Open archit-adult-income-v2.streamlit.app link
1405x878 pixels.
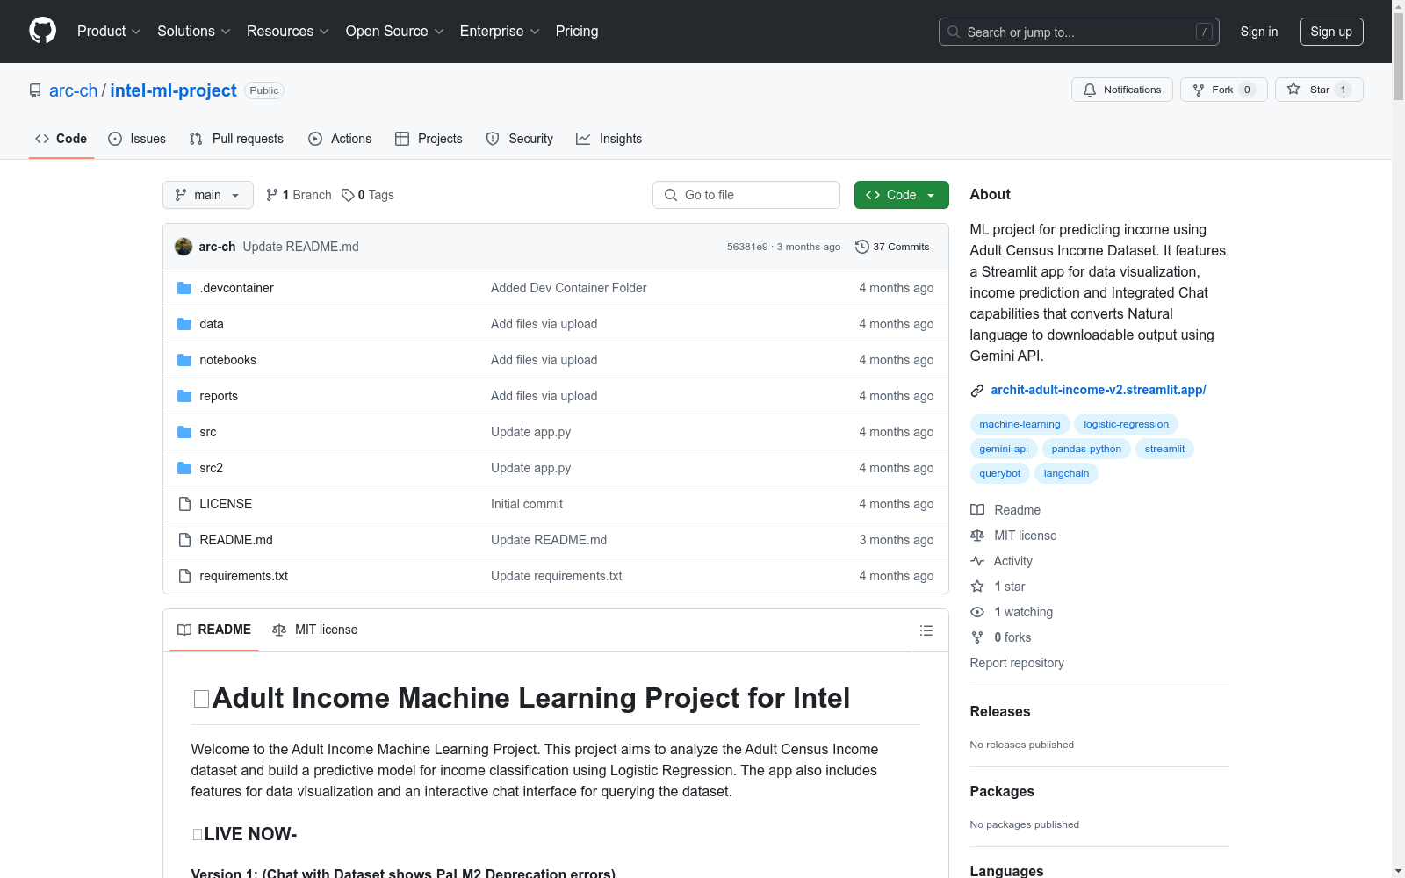[1099, 390]
